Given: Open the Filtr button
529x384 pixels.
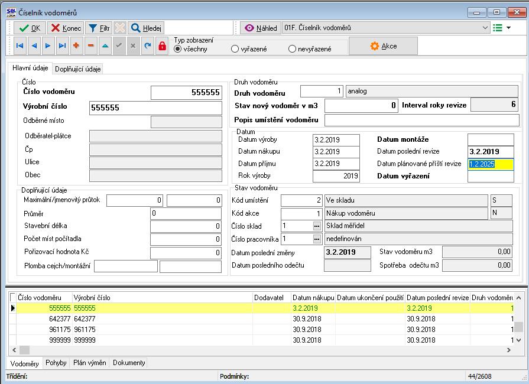Looking at the screenshot, I should click(x=99, y=28).
